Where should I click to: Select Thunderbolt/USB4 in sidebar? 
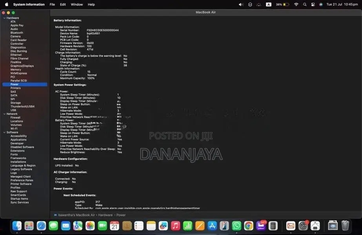(22, 107)
